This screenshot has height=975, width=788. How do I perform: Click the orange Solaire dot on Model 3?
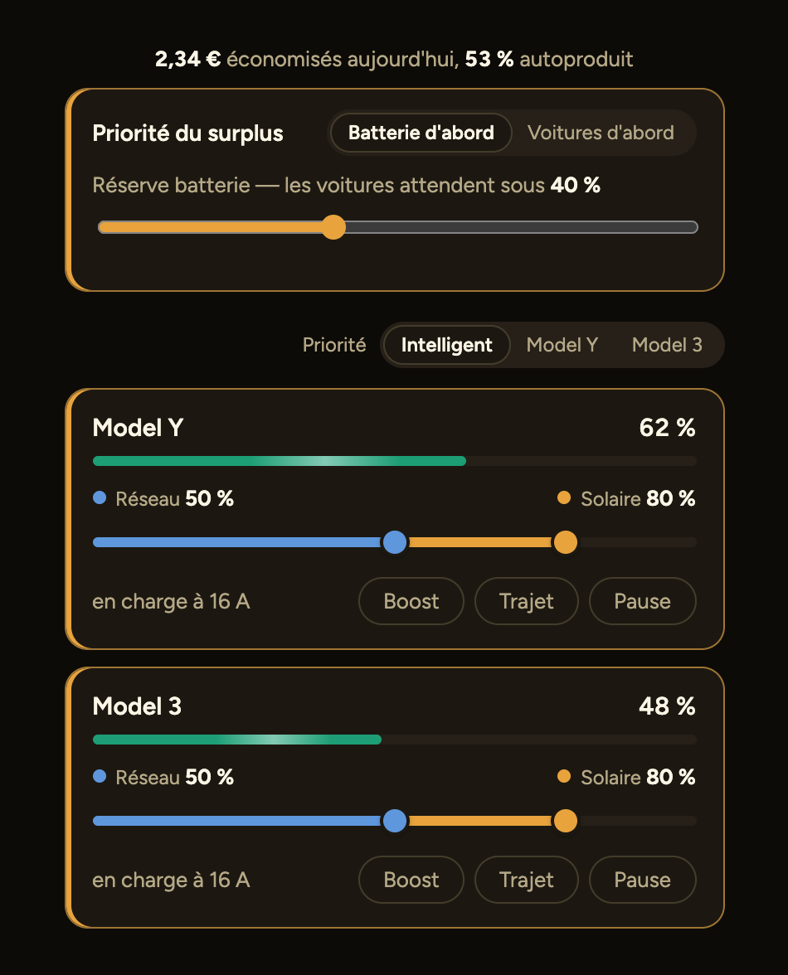(564, 776)
